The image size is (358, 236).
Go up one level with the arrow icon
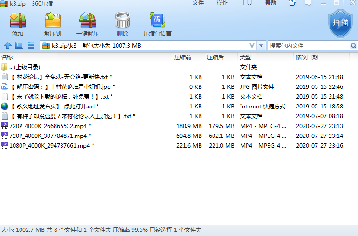click(7, 45)
